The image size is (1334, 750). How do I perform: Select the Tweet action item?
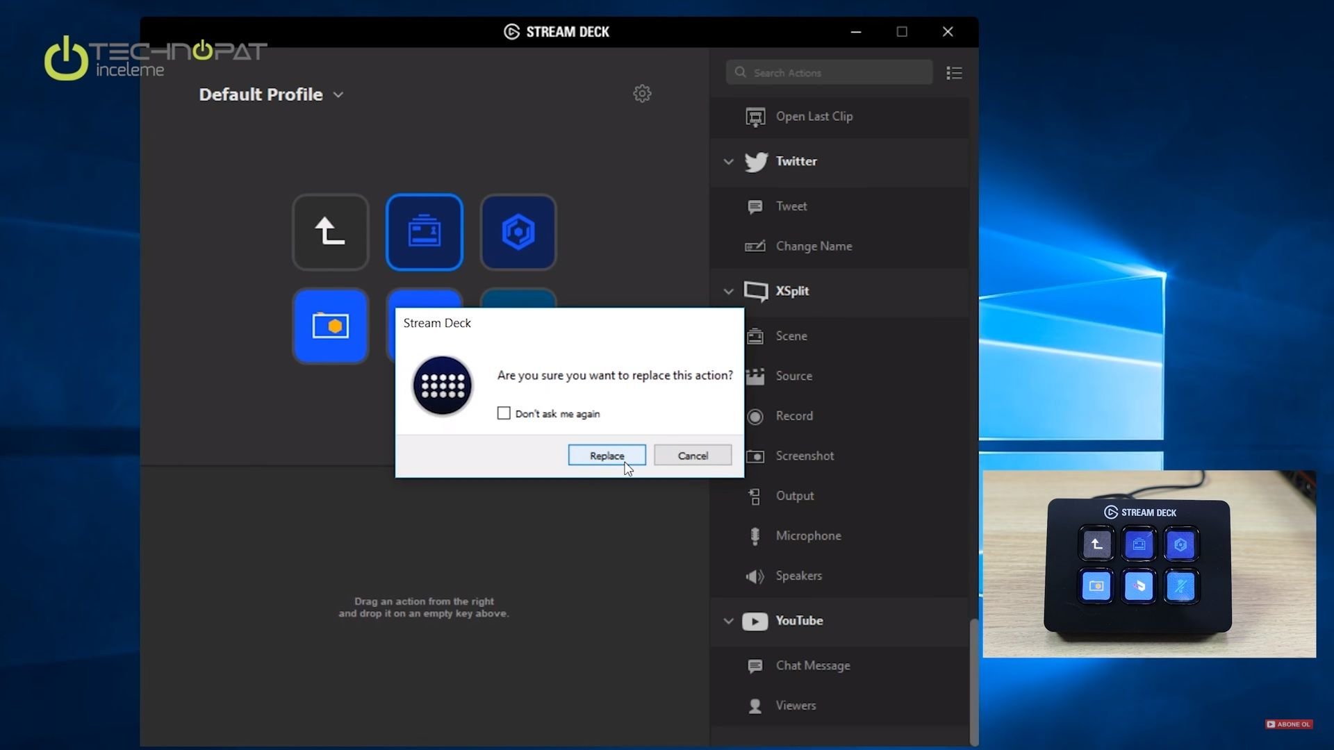click(791, 206)
